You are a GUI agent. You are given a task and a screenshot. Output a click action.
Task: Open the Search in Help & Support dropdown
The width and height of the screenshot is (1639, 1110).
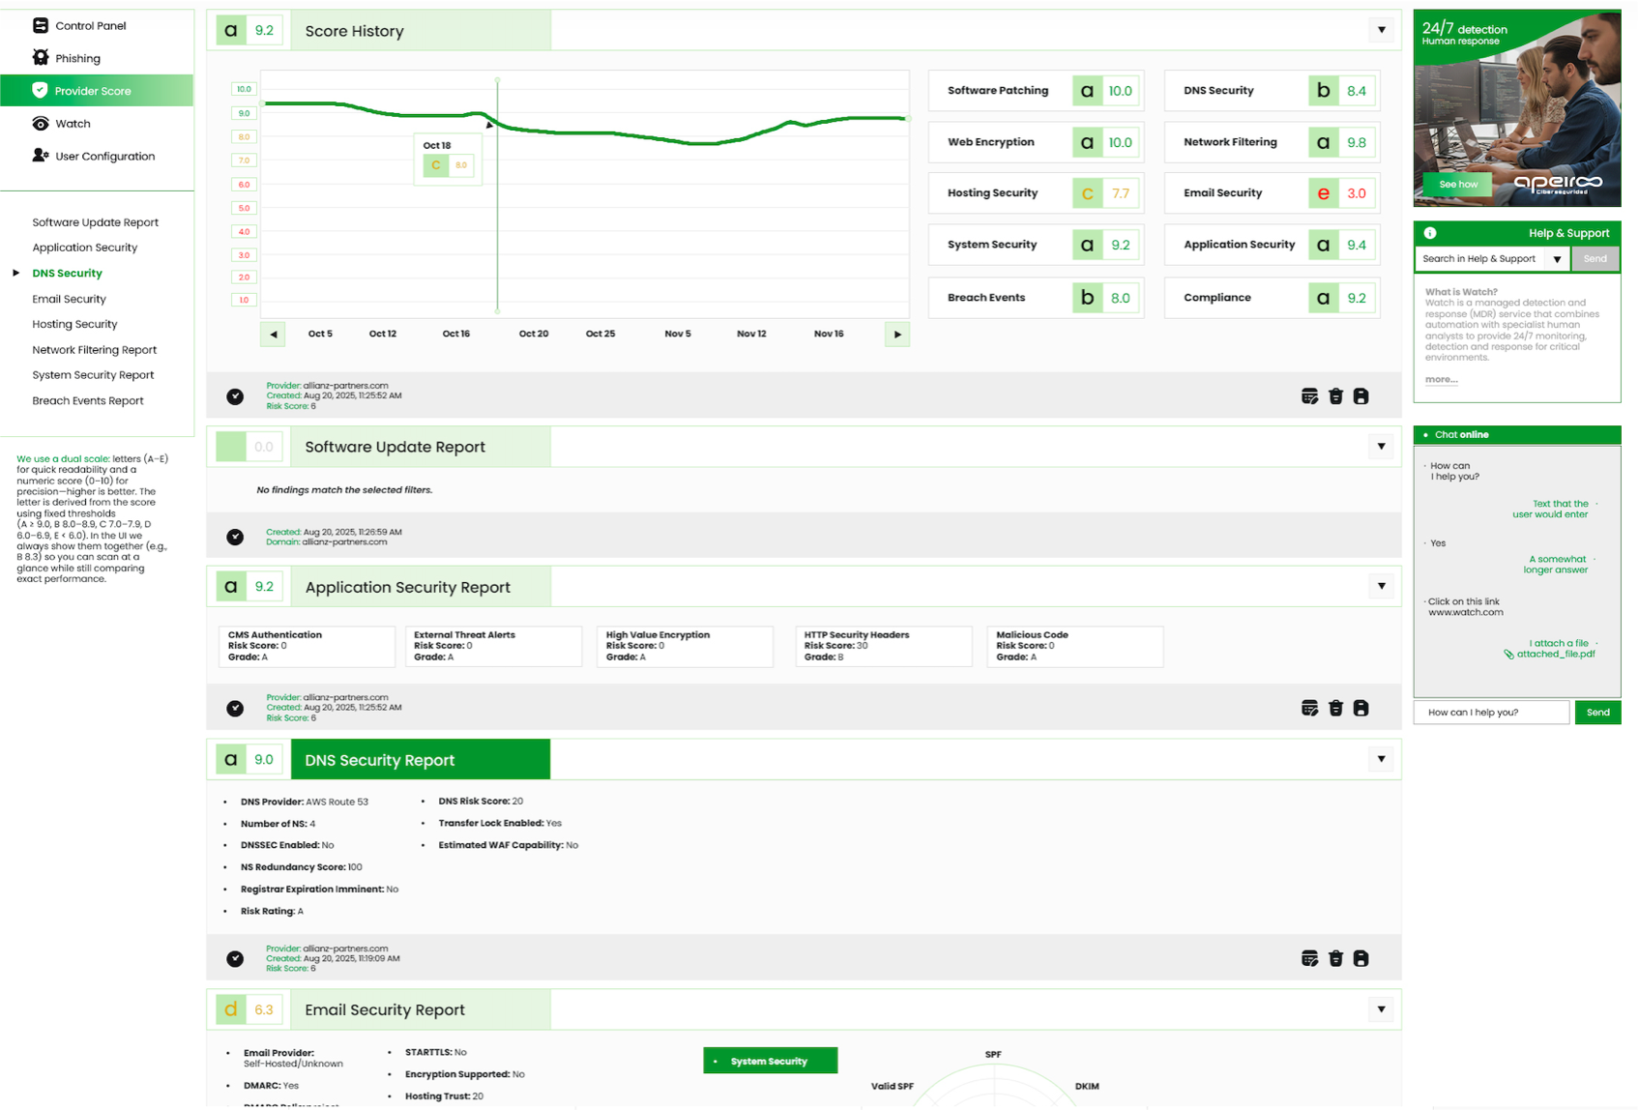pos(1557,259)
